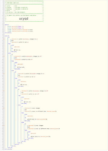The width and height of the screenshot is (108, 151).
Task: Click the power icon on line 65 Turn off
Action: point(25,102)
